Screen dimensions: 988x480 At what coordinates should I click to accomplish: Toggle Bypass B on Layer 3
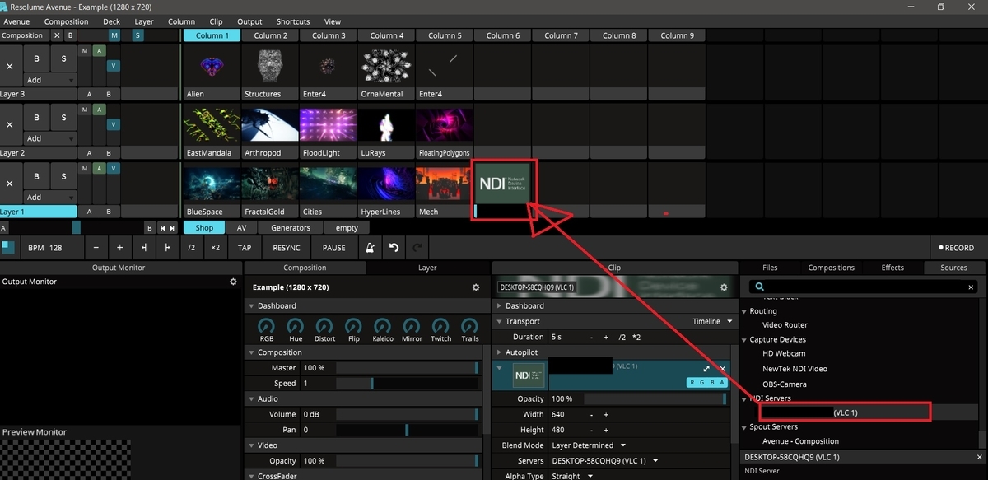tap(37, 58)
